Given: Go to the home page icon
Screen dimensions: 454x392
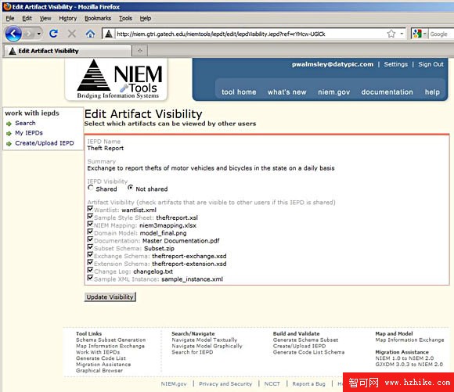Looking at the screenshot, I should [90, 34].
